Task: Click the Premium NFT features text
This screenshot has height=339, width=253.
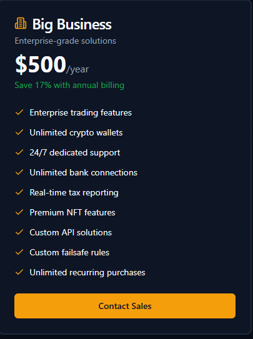Action: pyautogui.click(x=72, y=212)
